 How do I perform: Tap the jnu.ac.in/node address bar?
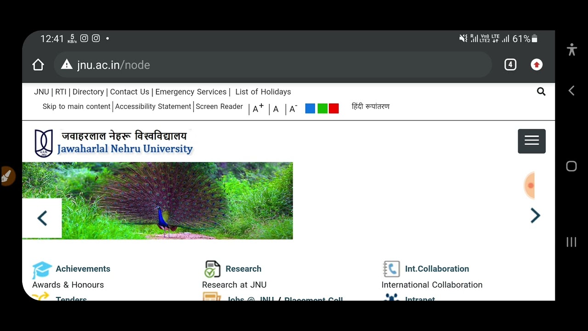[272, 65]
